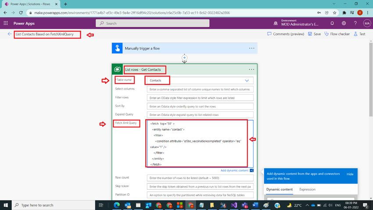Close the Power Apps browser tab
This screenshot has width=373, height=210.
[x=56, y=4]
